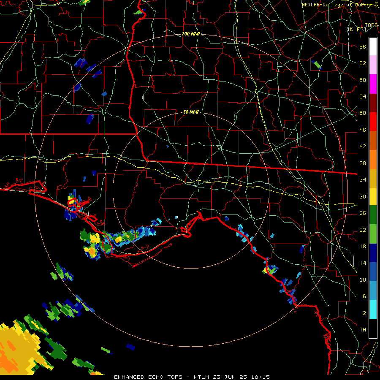Click the "42" legend value
380x380 pixels.
(363, 147)
